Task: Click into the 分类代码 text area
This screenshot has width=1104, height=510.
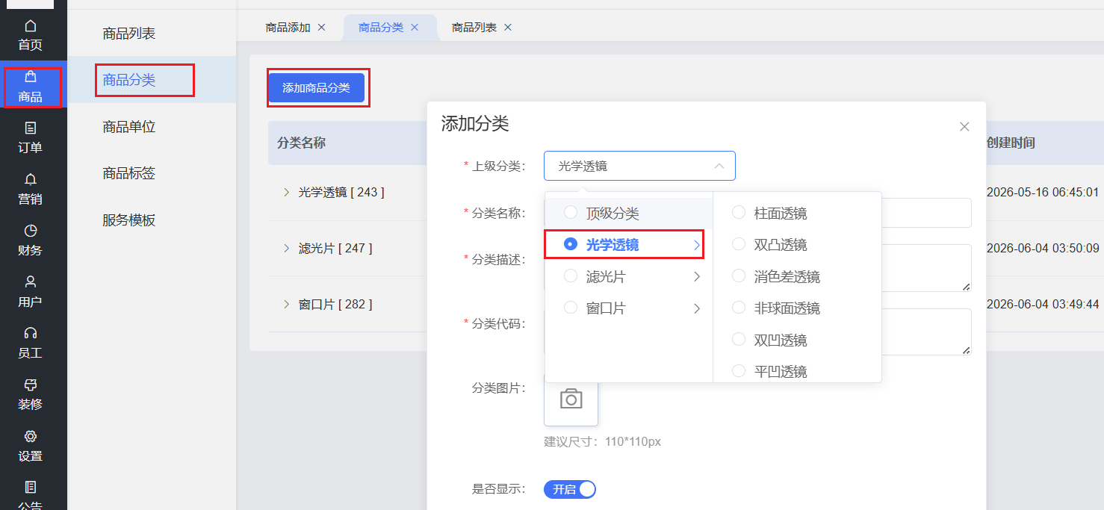Action: (757, 332)
